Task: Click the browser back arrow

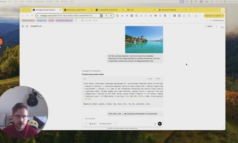Action: point(22,16)
